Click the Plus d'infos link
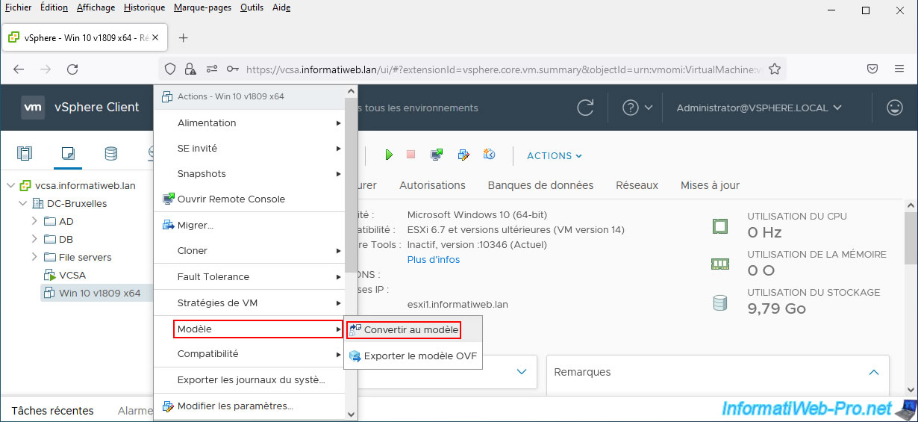Image resolution: width=918 pixels, height=422 pixels. click(x=434, y=260)
